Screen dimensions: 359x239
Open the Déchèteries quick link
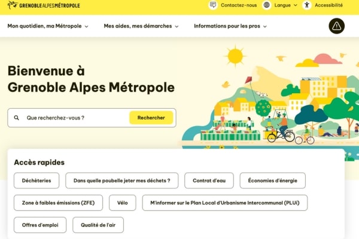tap(36, 180)
